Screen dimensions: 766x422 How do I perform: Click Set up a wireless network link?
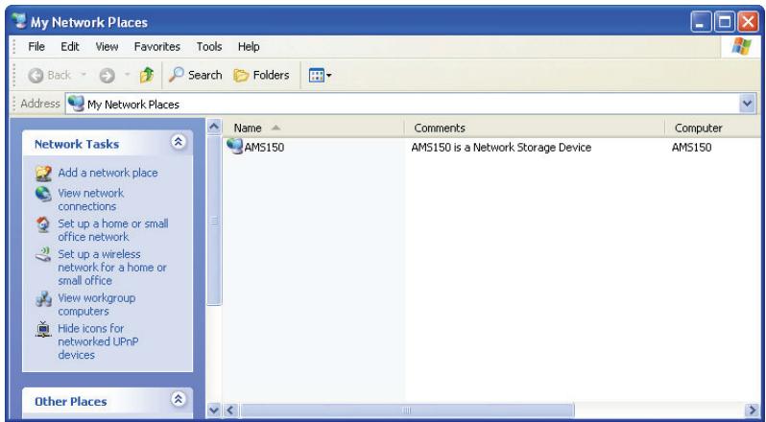[112, 268]
